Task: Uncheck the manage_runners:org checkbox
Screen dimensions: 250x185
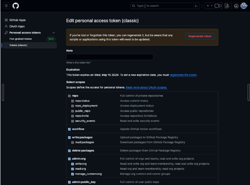Action: [x=72, y=174]
